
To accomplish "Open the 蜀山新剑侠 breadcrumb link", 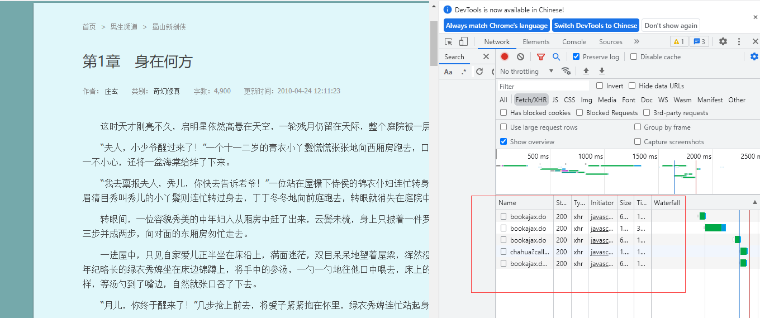I will tap(169, 27).
